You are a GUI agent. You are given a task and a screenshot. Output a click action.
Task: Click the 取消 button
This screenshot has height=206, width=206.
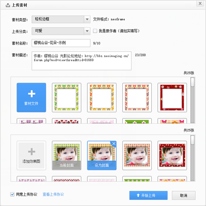pyautogui.click(x=183, y=195)
